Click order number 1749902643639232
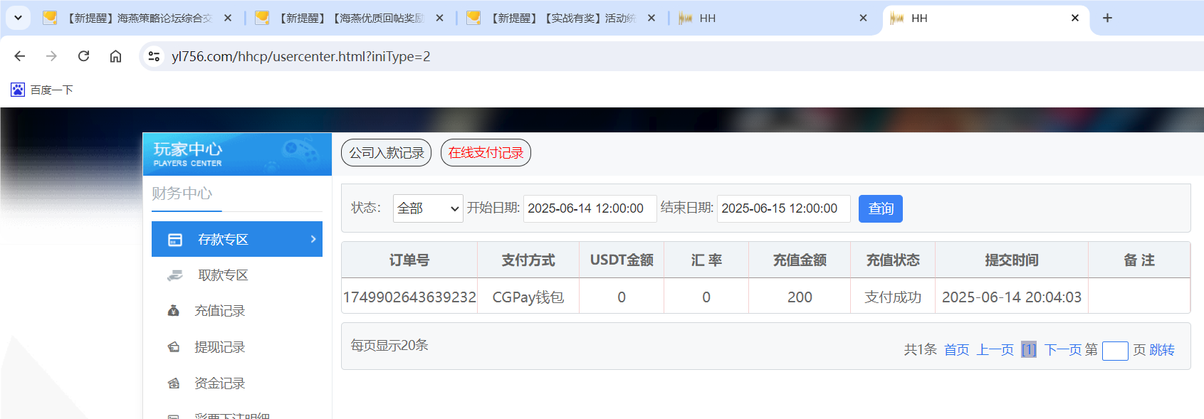 pyautogui.click(x=409, y=297)
